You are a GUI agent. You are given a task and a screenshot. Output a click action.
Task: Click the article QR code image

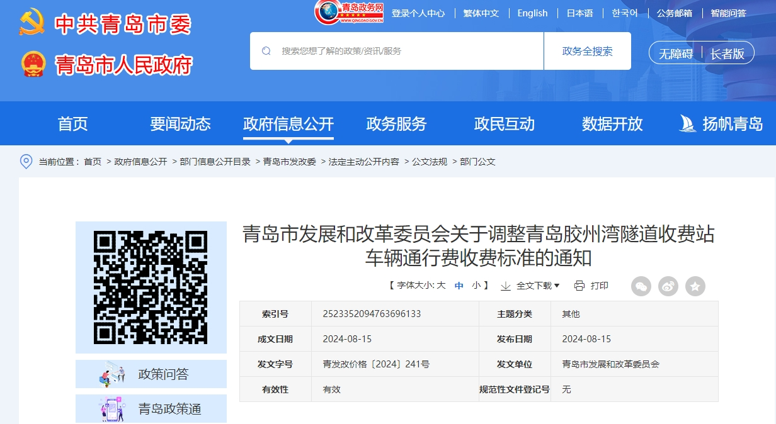[x=151, y=287]
